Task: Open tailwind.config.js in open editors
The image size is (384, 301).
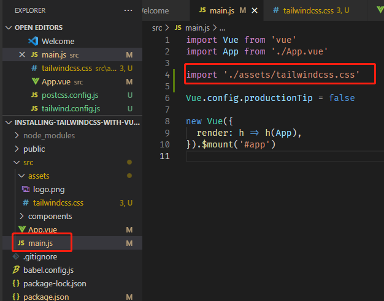Action: point(71,109)
